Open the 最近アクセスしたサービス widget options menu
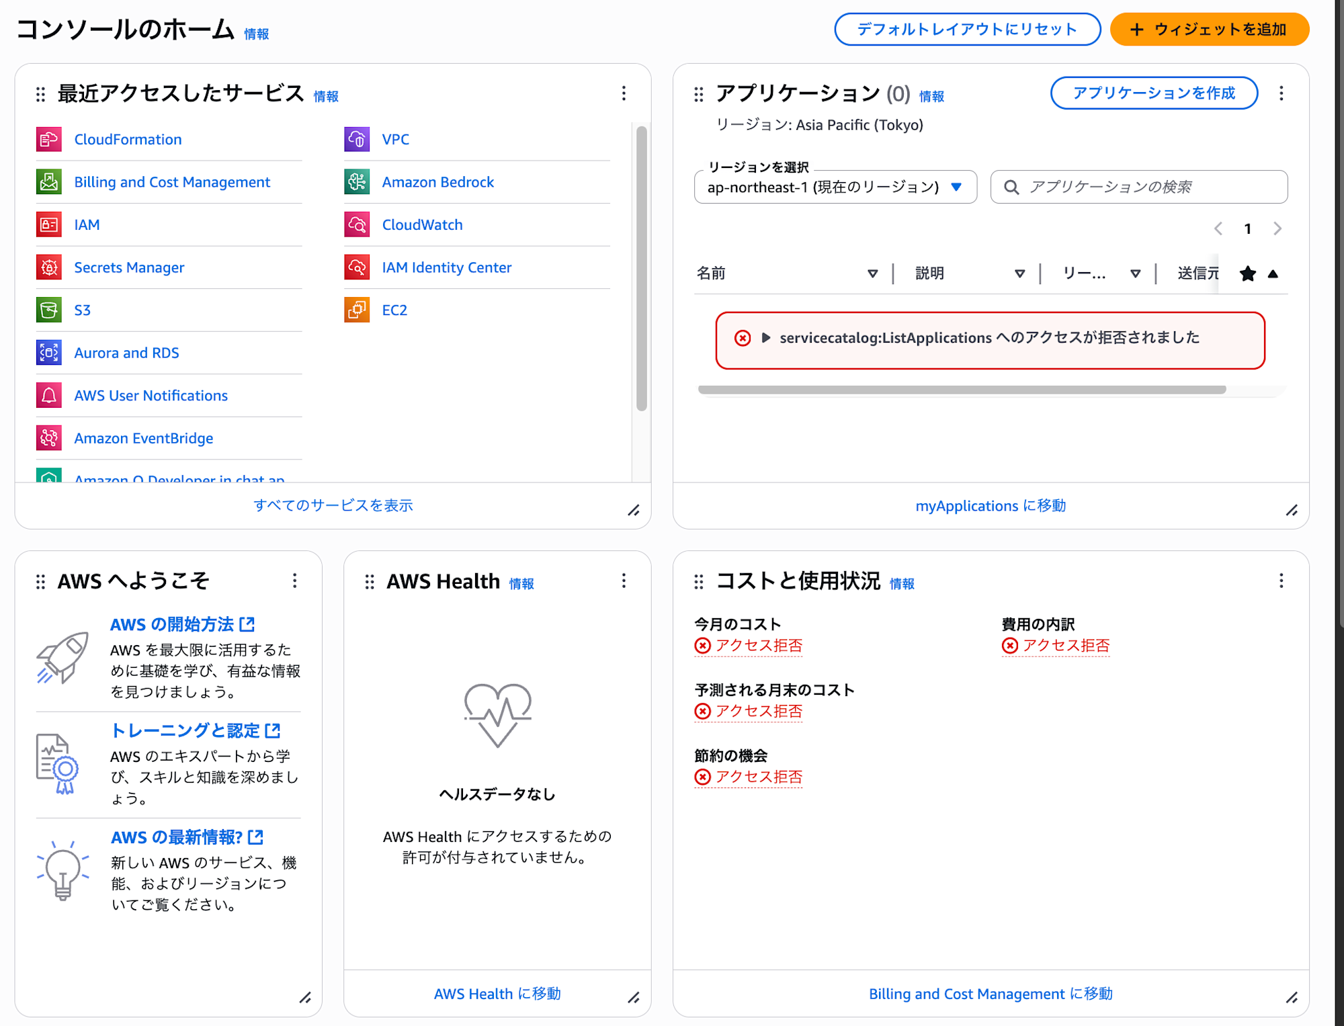 click(x=624, y=93)
